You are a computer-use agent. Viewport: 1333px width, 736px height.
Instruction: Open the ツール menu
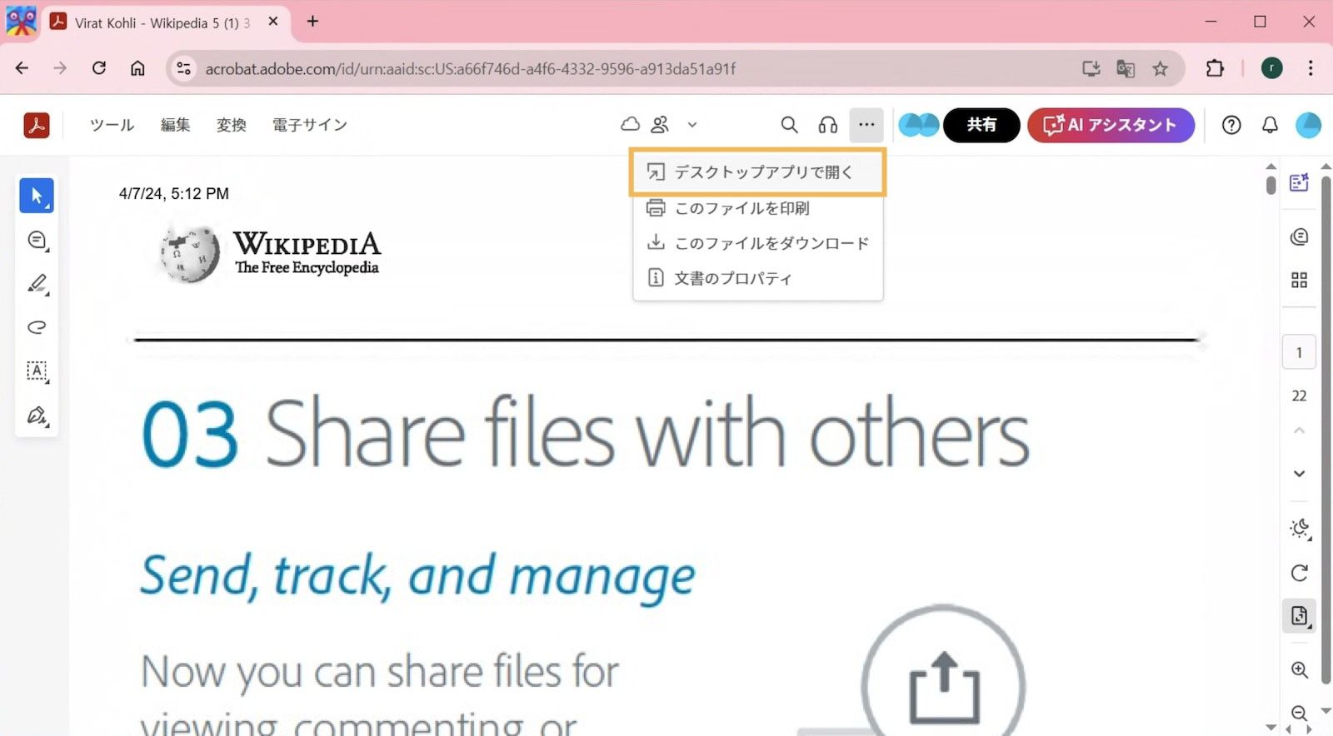coord(112,125)
